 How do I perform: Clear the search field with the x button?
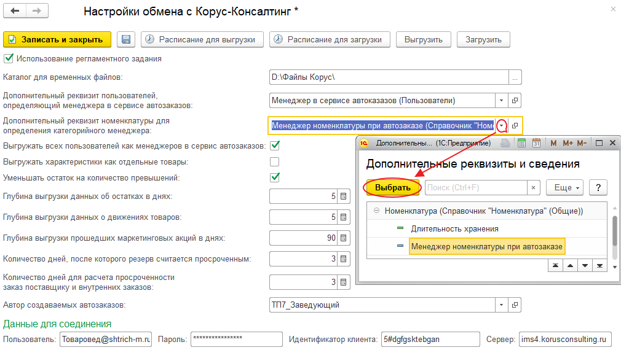tap(533, 187)
